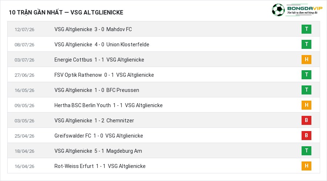This screenshot has height=181, width=327.
Task: Click the BONGDAVIP brand text
Action: pyautogui.click(x=305, y=8)
